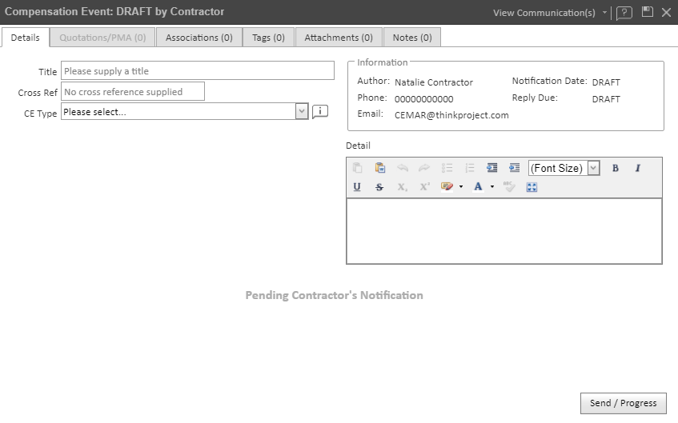
Task: Open the Font Size dropdown
Action: (593, 168)
